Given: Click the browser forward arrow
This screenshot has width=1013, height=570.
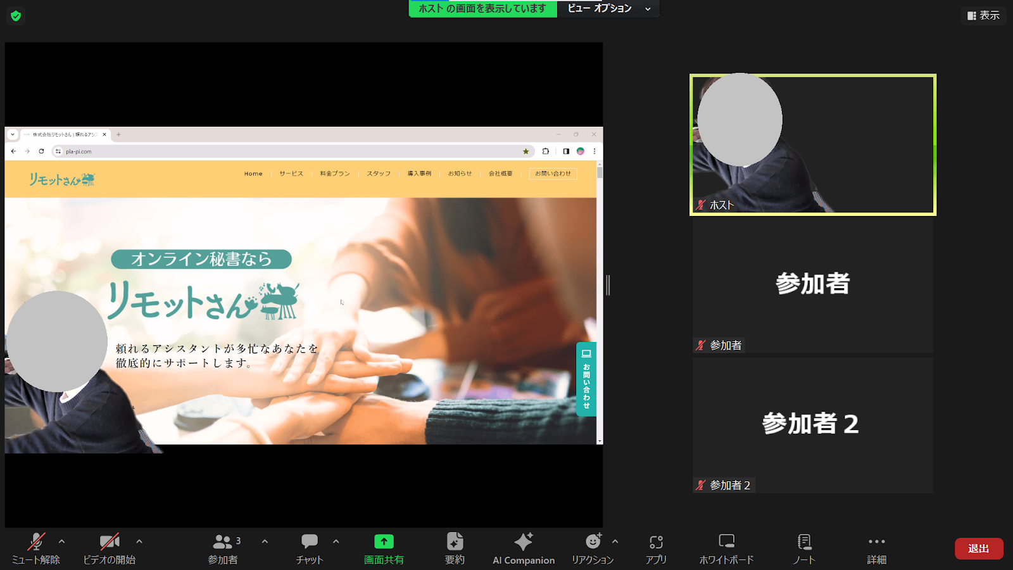Looking at the screenshot, I should (x=27, y=151).
